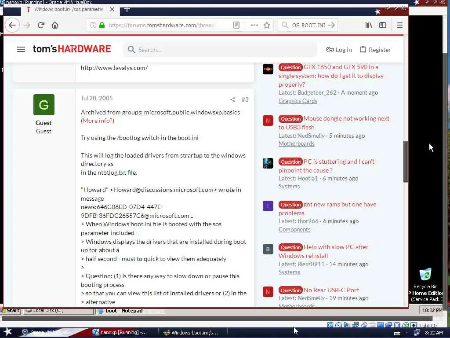Toggle the browser sidebar icon

pyautogui.click(x=383, y=25)
